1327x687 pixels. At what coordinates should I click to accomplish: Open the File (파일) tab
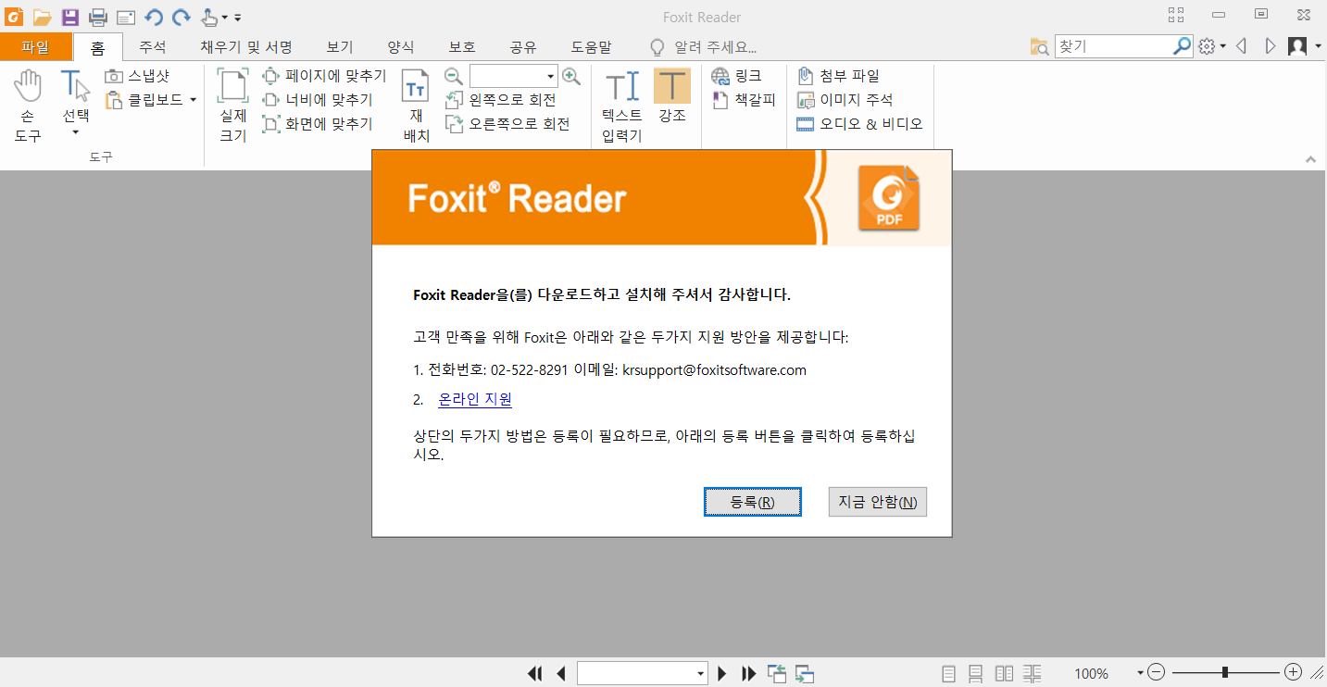pos(35,47)
